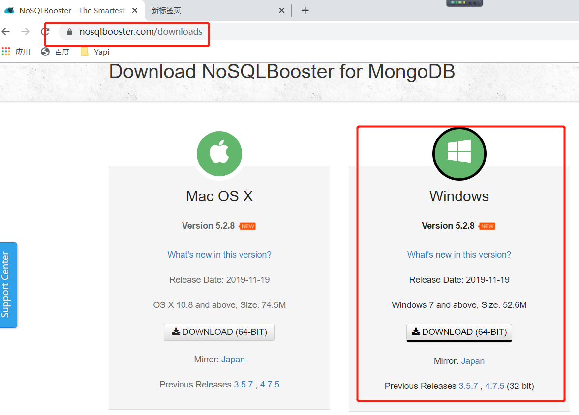This screenshot has width=579, height=415.
Task: Switch to the NoSQLBooster tab
Action: point(72,10)
